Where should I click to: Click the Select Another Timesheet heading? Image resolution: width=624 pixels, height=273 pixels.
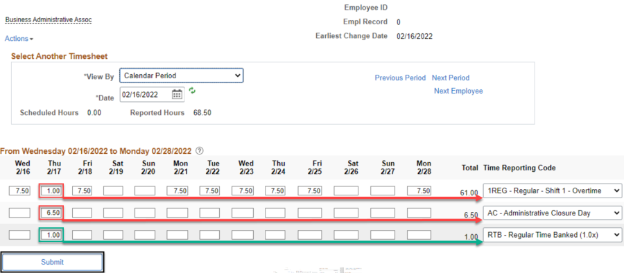point(60,56)
